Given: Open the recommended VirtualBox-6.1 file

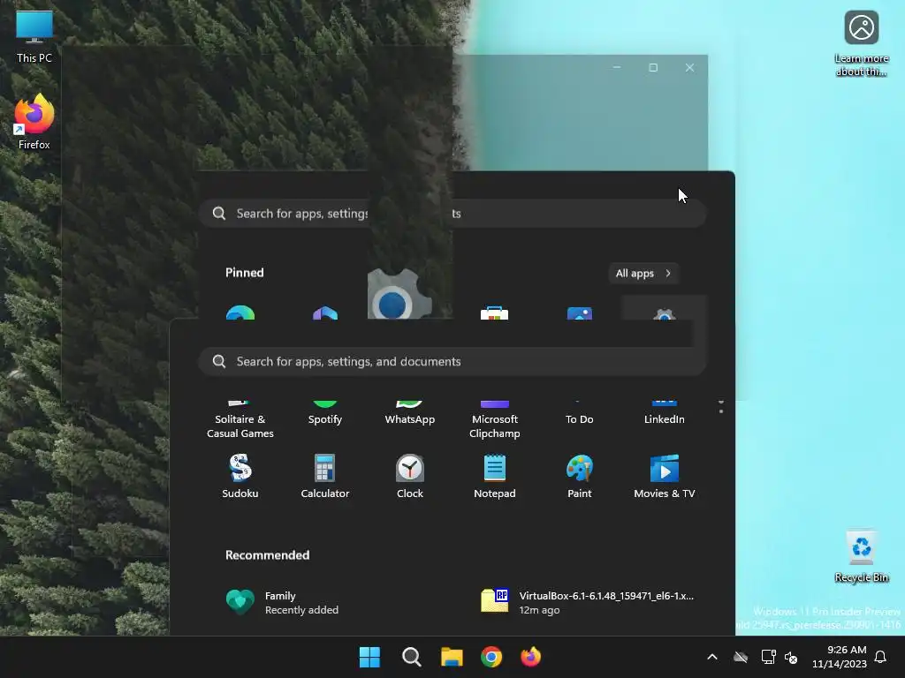Looking at the screenshot, I should click(589, 602).
